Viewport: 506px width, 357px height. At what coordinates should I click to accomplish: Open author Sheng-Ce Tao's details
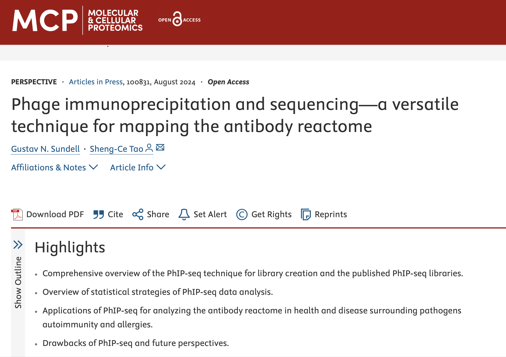(116, 149)
